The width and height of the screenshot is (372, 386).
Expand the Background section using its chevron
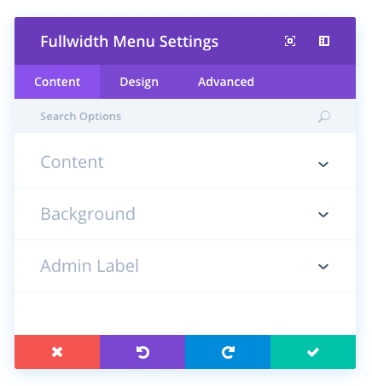click(x=323, y=215)
